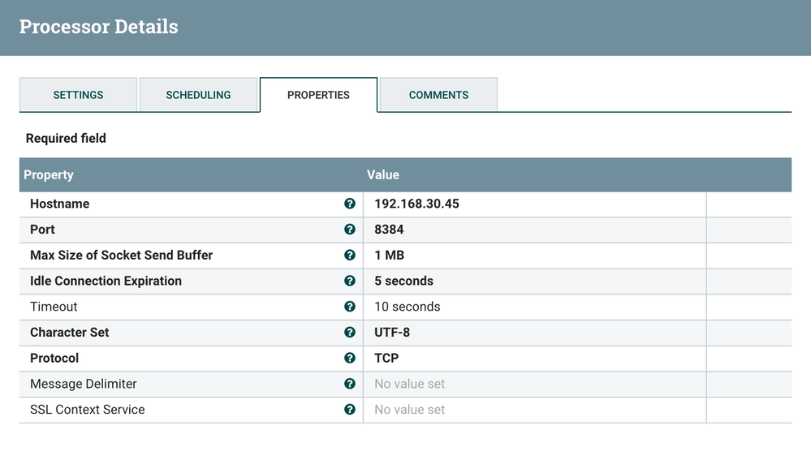Screen dimensions: 811x460
Task: Click the Idle Connection Expiration 5 seconds value
Action: [x=403, y=281]
